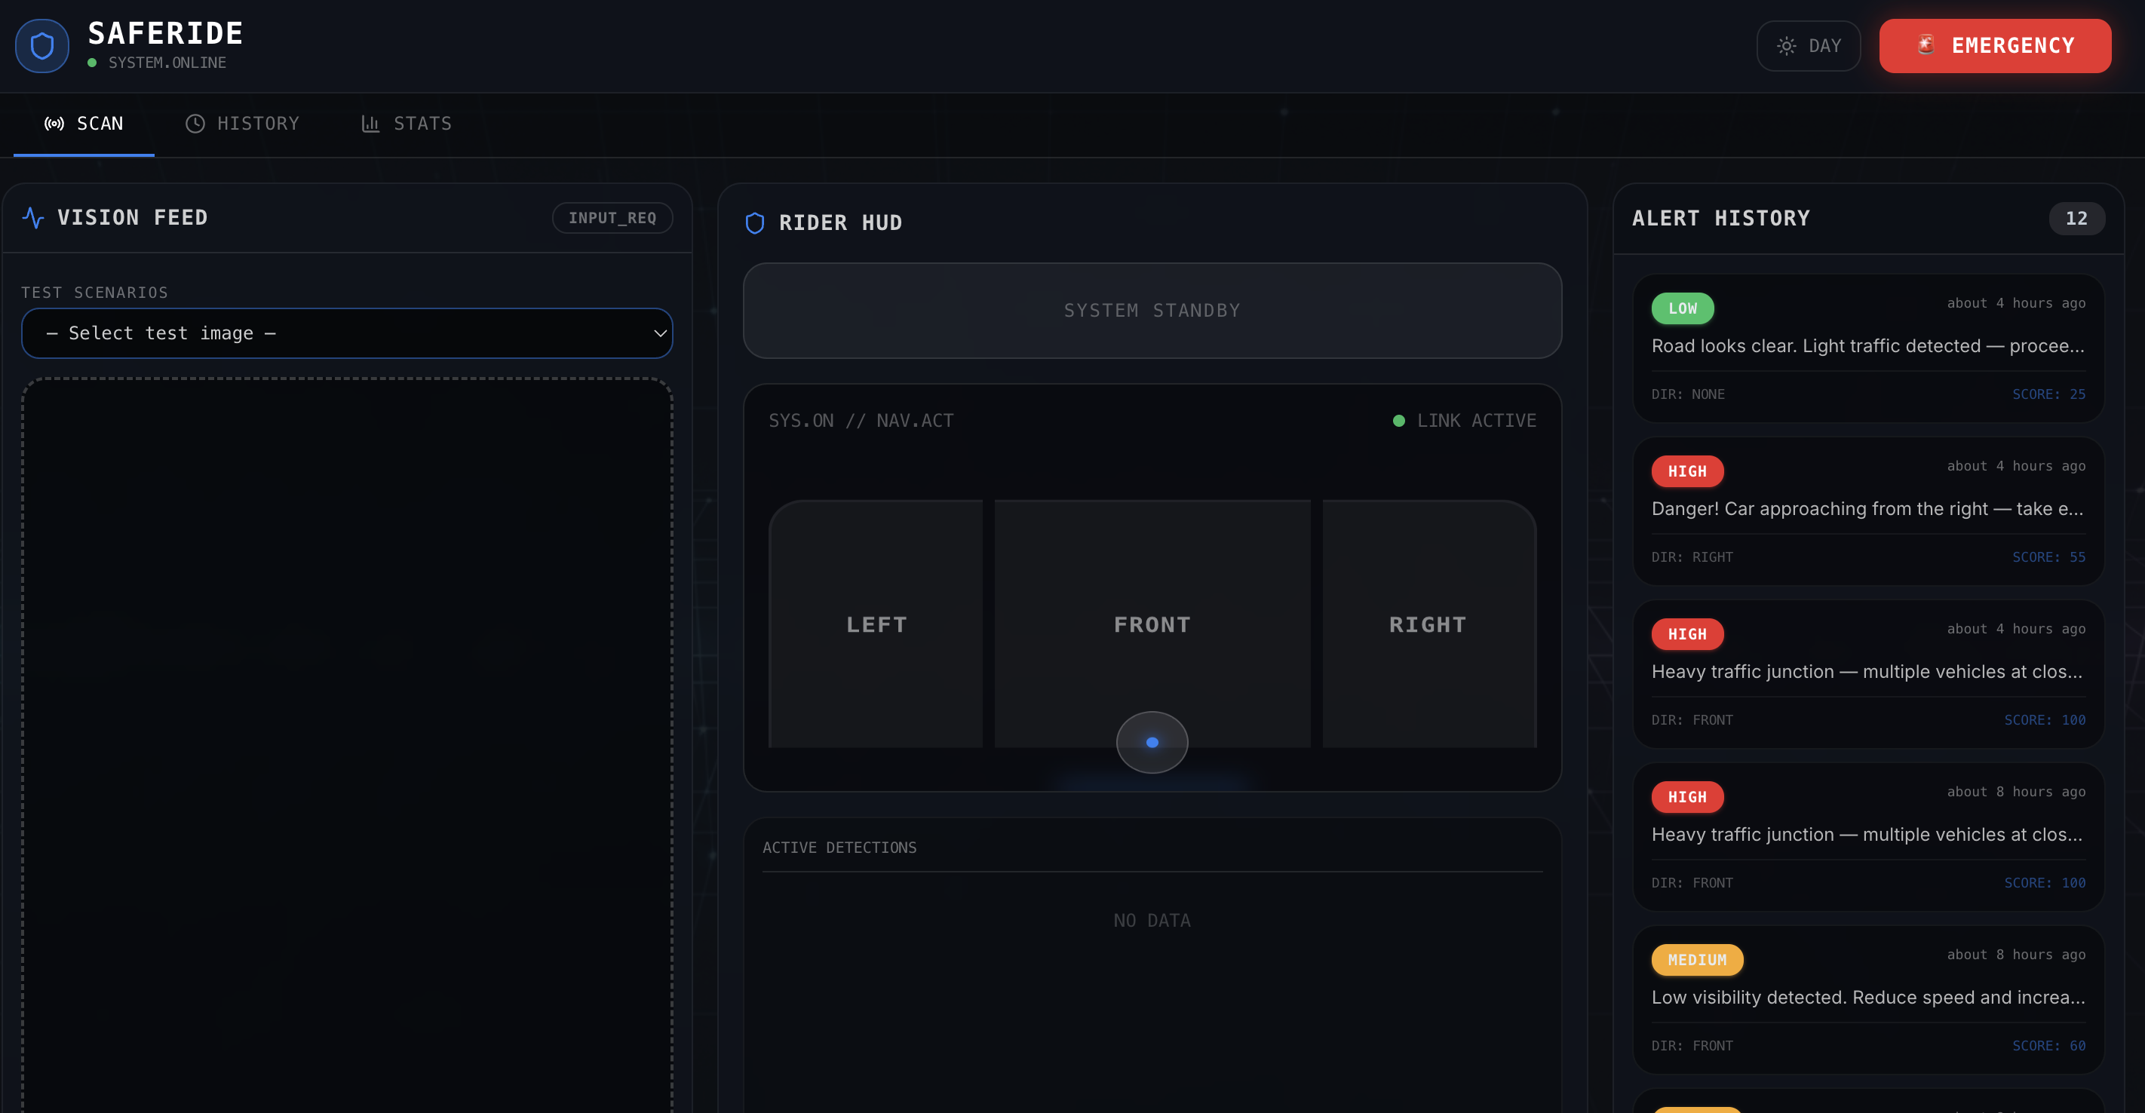The width and height of the screenshot is (2145, 1113).
Task: Click the Rider HUD shield icon
Action: [x=754, y=223]
